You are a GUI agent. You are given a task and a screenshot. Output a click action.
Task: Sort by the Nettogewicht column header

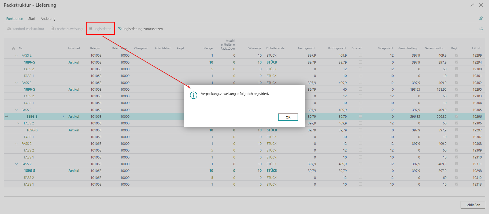(306, 48)
